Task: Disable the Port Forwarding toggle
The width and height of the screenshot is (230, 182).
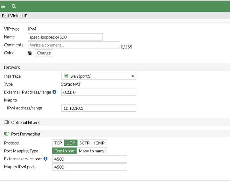Action: coord(7,134)
